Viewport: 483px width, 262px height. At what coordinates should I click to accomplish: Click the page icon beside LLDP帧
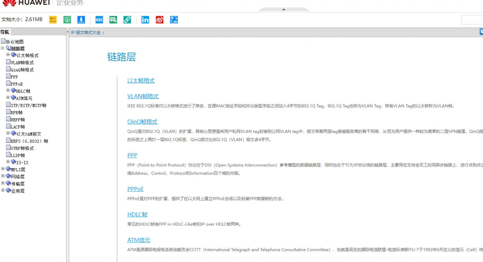coord(8,155)
